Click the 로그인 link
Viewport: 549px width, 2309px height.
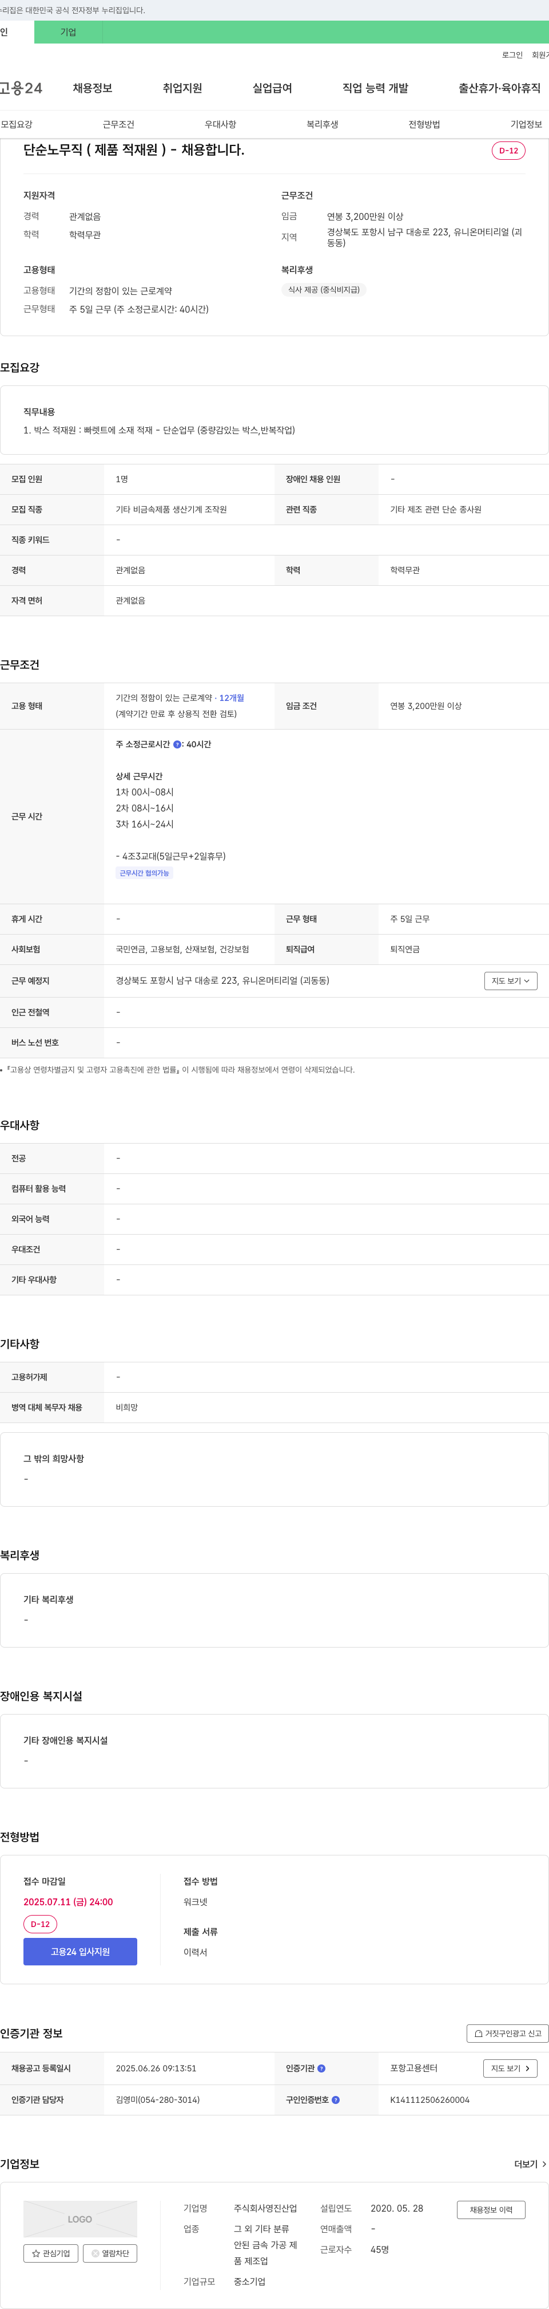point(512,54)
